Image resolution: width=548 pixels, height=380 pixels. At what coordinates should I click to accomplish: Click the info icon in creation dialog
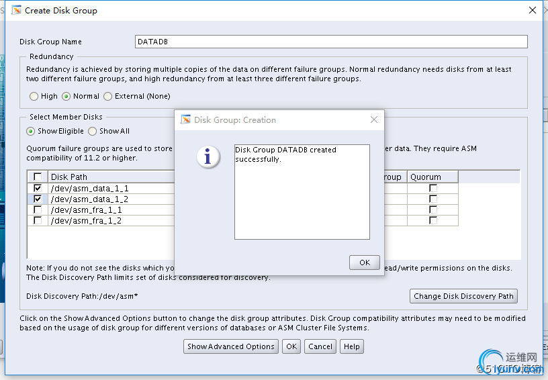[x=208, y=157]
